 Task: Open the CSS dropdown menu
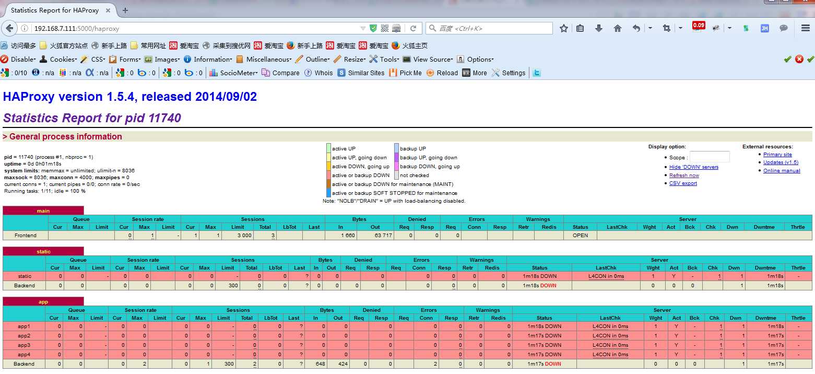(93, 59)
